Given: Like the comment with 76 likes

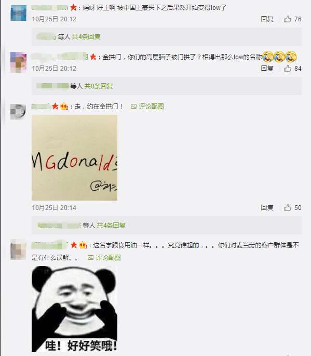Looking at the screenshot, I should pos(288,19).
